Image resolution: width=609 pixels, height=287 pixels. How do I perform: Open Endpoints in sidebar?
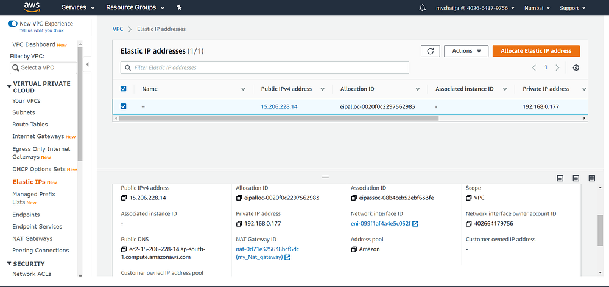[x=26, y=215]
